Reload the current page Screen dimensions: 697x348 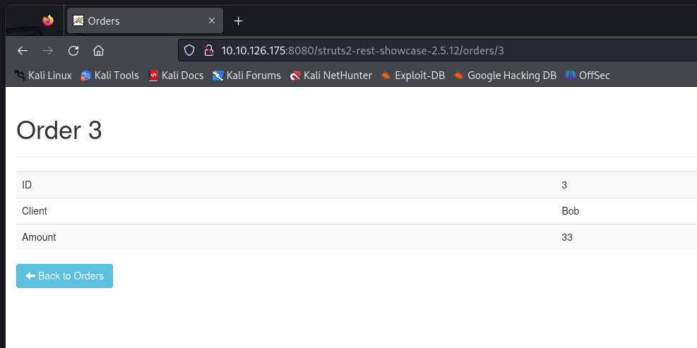tap(73, 51)
